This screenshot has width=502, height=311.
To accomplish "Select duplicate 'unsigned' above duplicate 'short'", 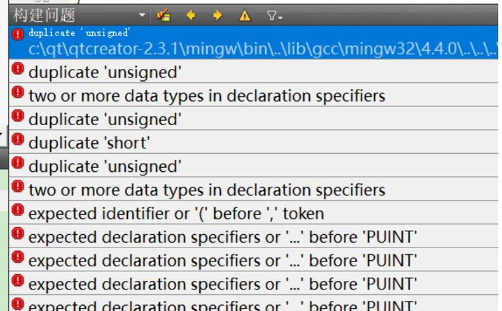I will (253, 118).
